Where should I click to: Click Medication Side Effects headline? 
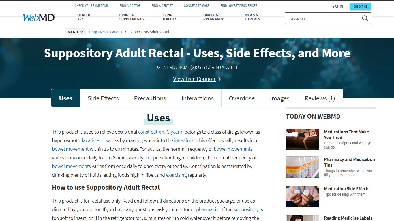(x=346, y=189)
